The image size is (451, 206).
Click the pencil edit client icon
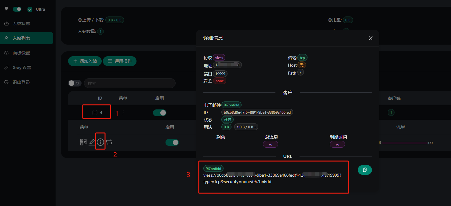(x=92, y=142)
